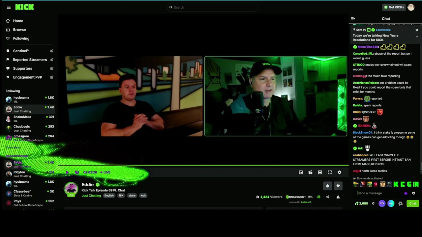The width and height of the screenshot is (422, 237).
Task: Click username aaabbbccc in chat
Action: tap(361, 155)
